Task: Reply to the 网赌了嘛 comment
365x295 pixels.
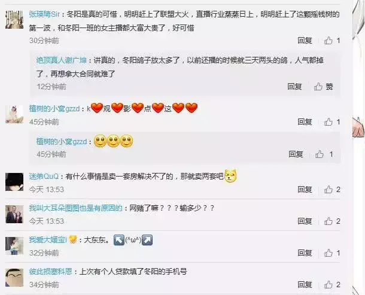Action: point(305,221)
